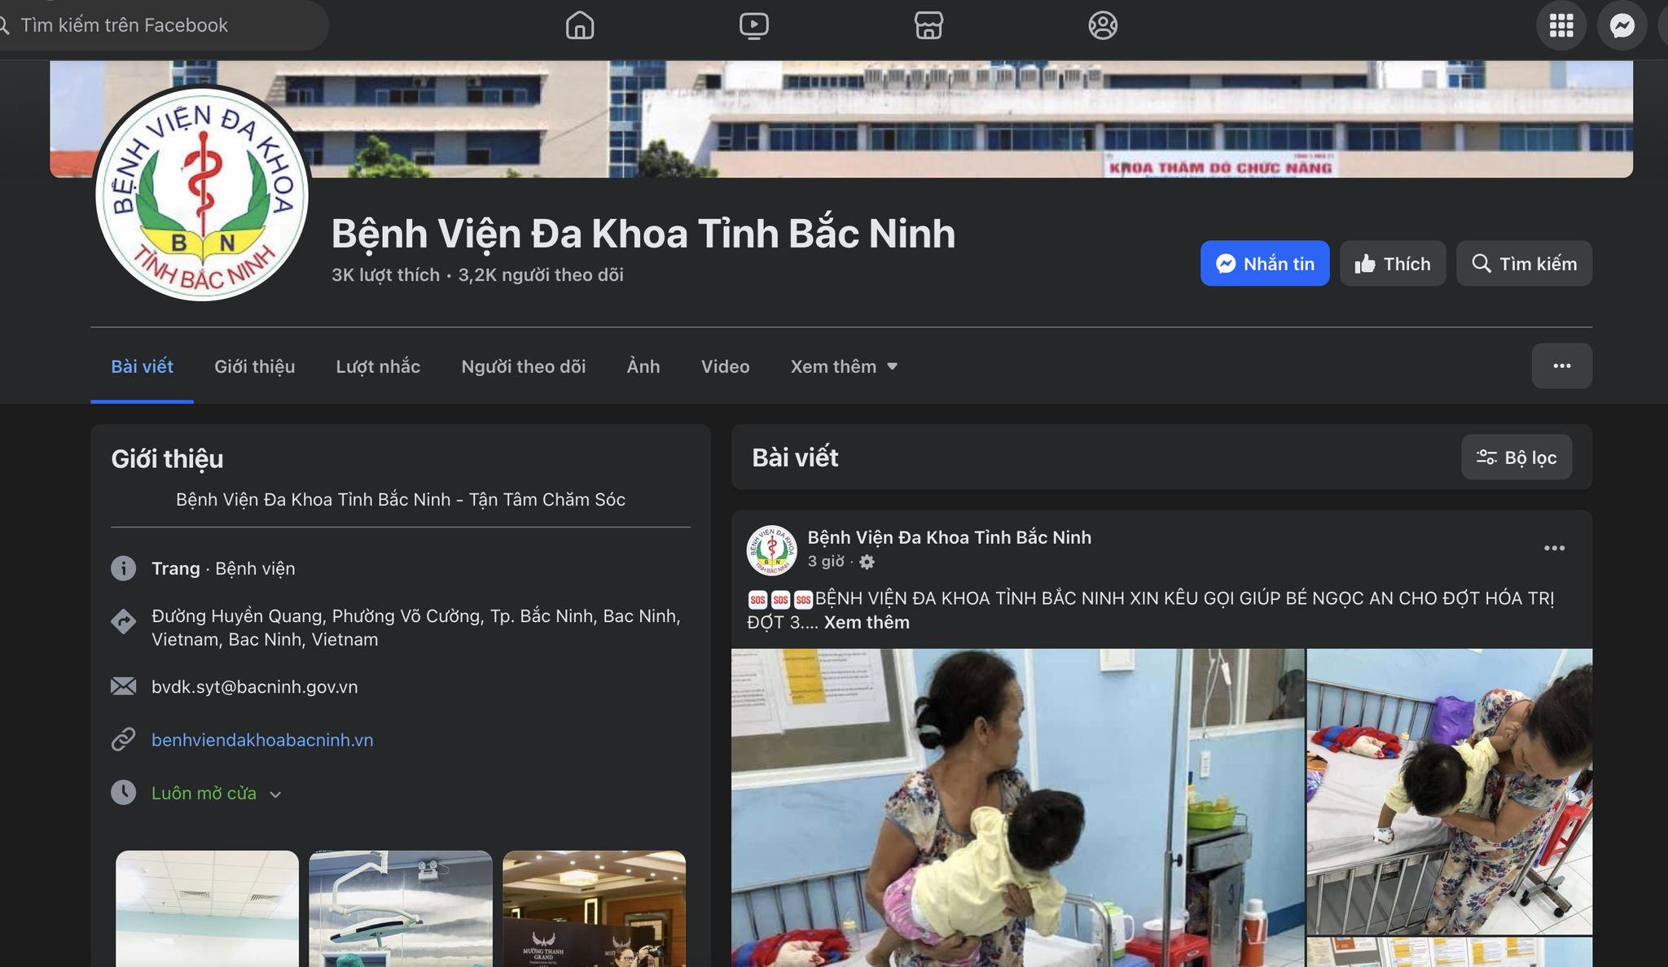Open Messenger icon in top bar
Screen dimensions: 1668x967
1622,26
